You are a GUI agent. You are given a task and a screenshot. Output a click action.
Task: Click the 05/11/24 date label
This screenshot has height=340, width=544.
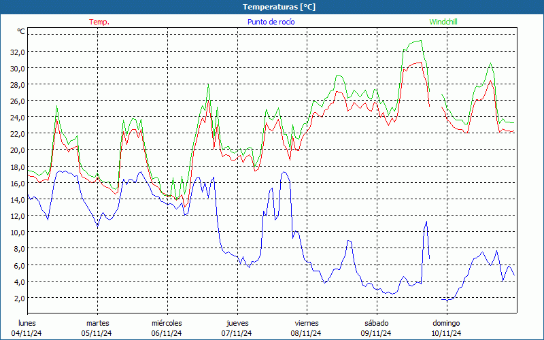coord(97,333)
